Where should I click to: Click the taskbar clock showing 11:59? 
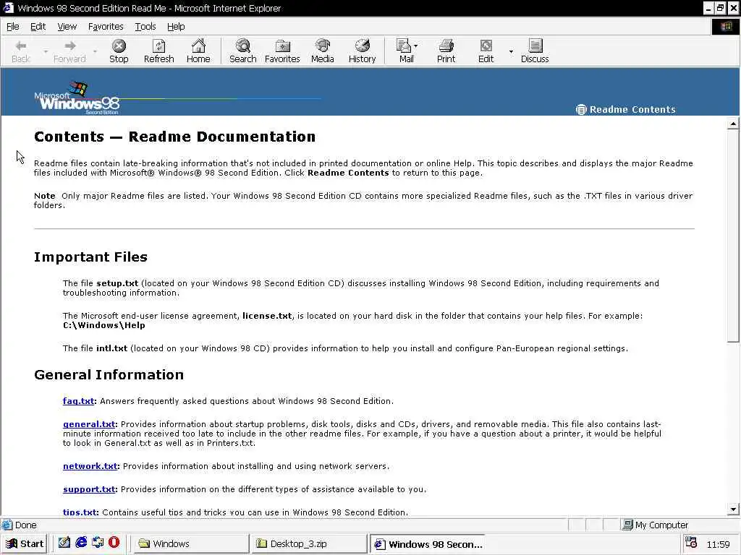[719, 545]
